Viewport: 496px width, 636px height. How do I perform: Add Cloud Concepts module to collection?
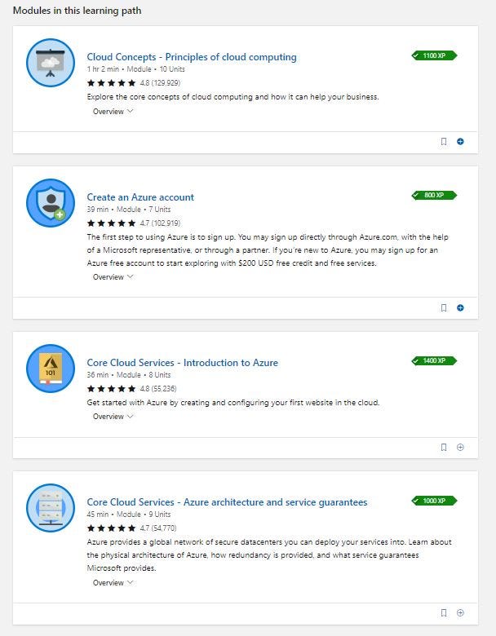tap(460, 142)
